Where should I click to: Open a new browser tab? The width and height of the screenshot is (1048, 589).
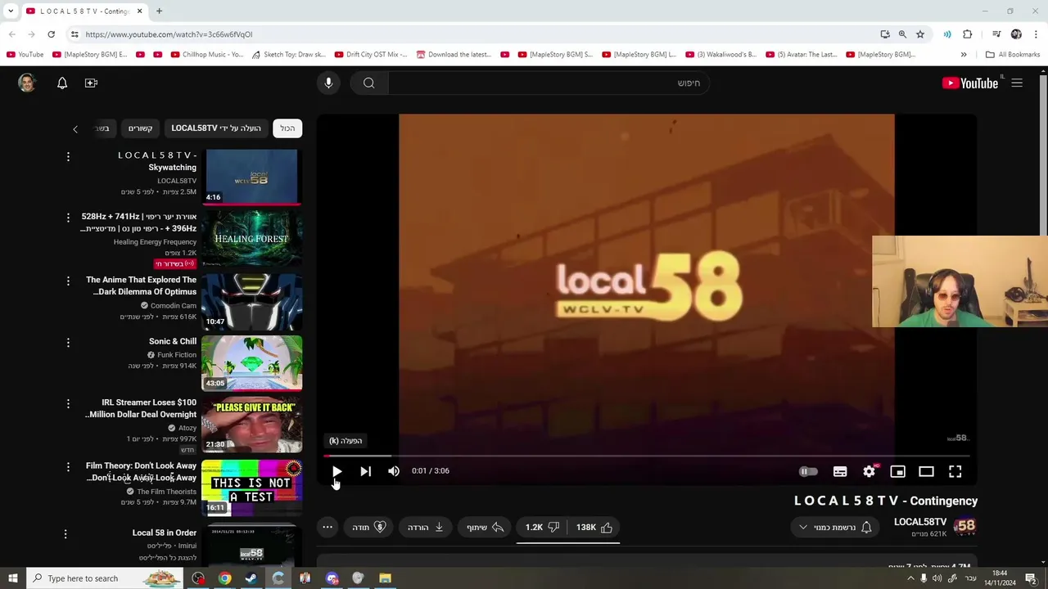(159, 11)
